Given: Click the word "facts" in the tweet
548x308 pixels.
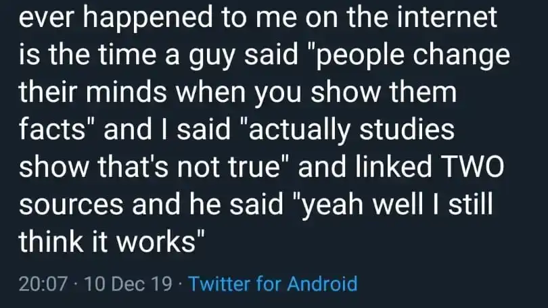Looking at the screenshot, I should tap(52, 129).
